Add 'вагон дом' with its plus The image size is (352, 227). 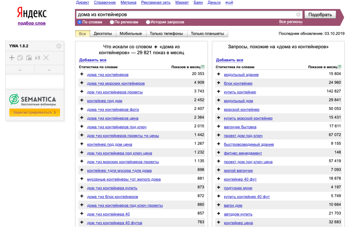tap(218, 205)
